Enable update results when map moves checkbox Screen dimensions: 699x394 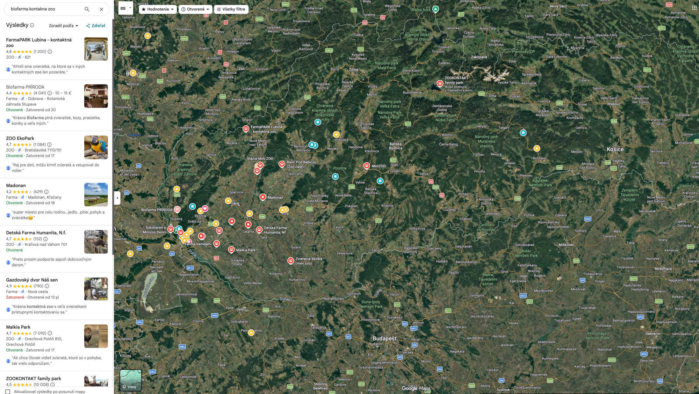pyautogui.click(x=8, y=392)
